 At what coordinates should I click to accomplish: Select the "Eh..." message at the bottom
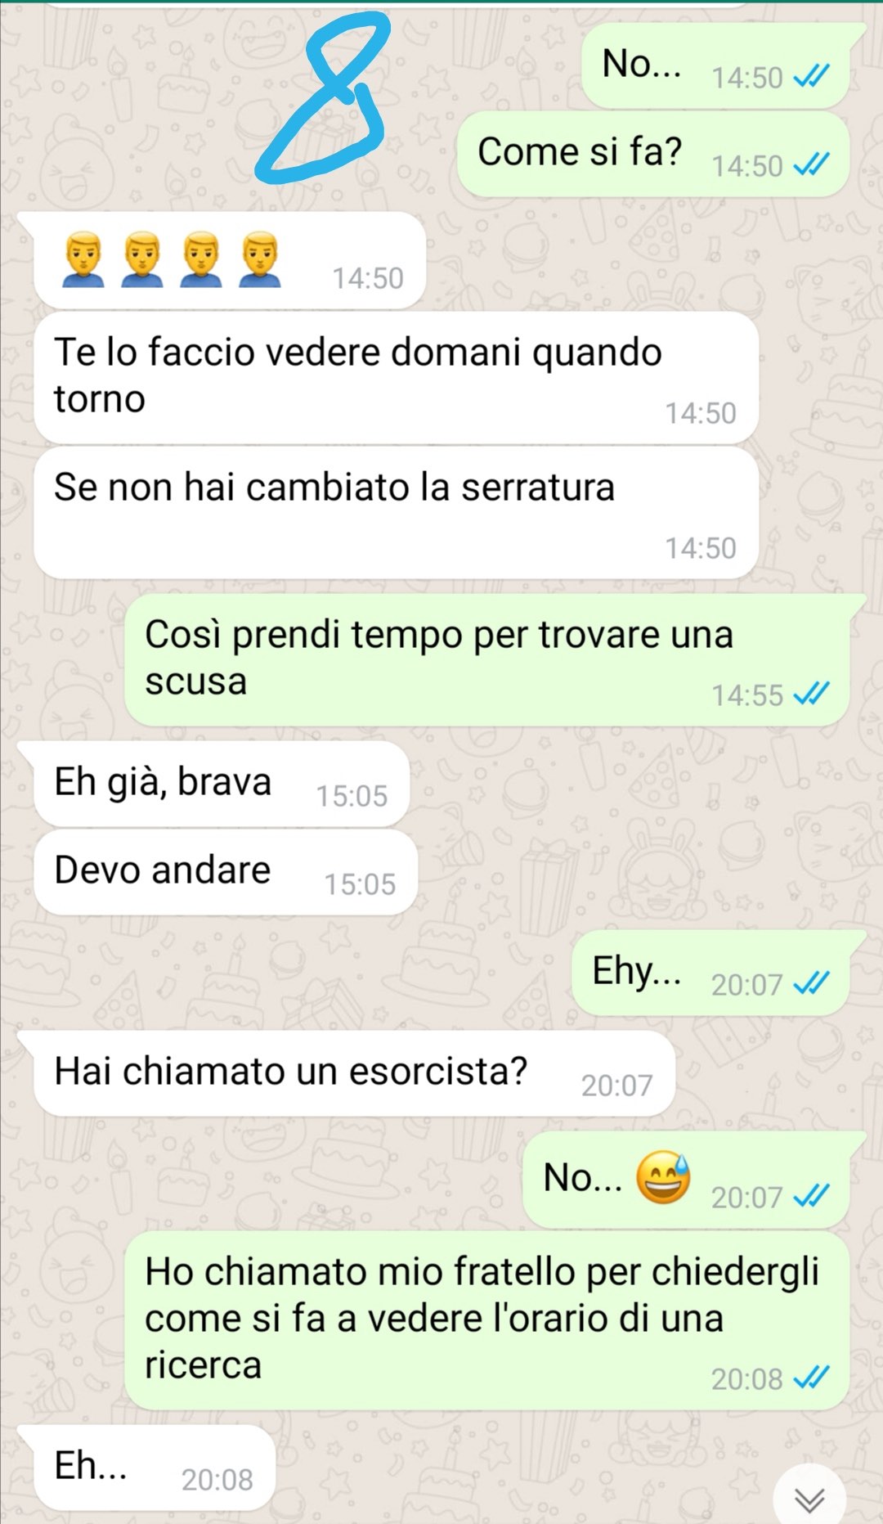pyautogui.click(x=154, y=1468)
